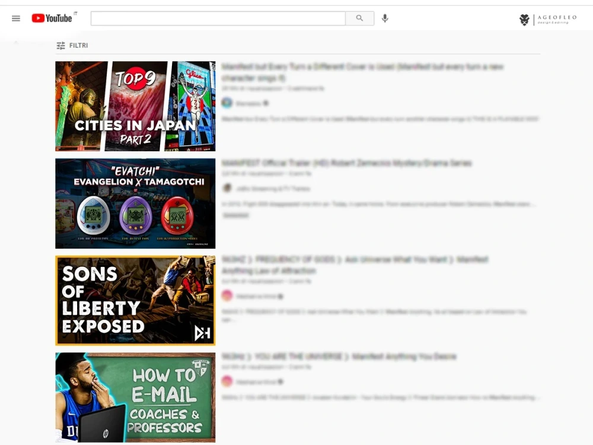
Task: Open the Sons of Liberty Exposed thumbnail
Action: [x=135, y=300]
